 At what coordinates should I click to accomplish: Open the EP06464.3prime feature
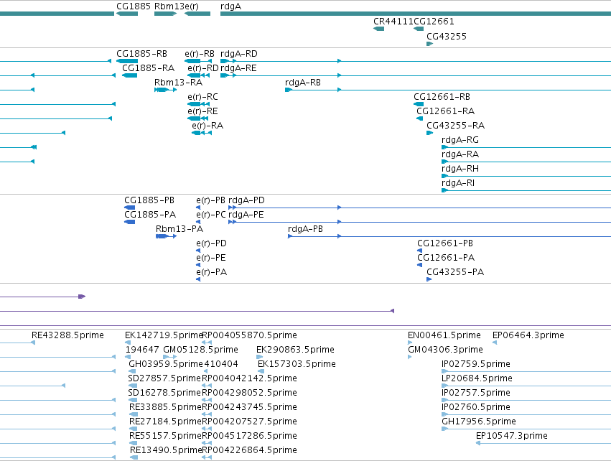pos(528,335)
